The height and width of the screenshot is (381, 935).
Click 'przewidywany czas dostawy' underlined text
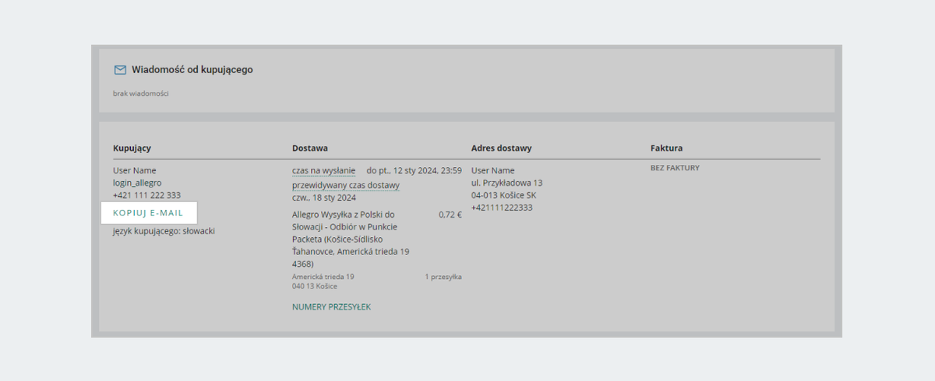click(345, 185)
